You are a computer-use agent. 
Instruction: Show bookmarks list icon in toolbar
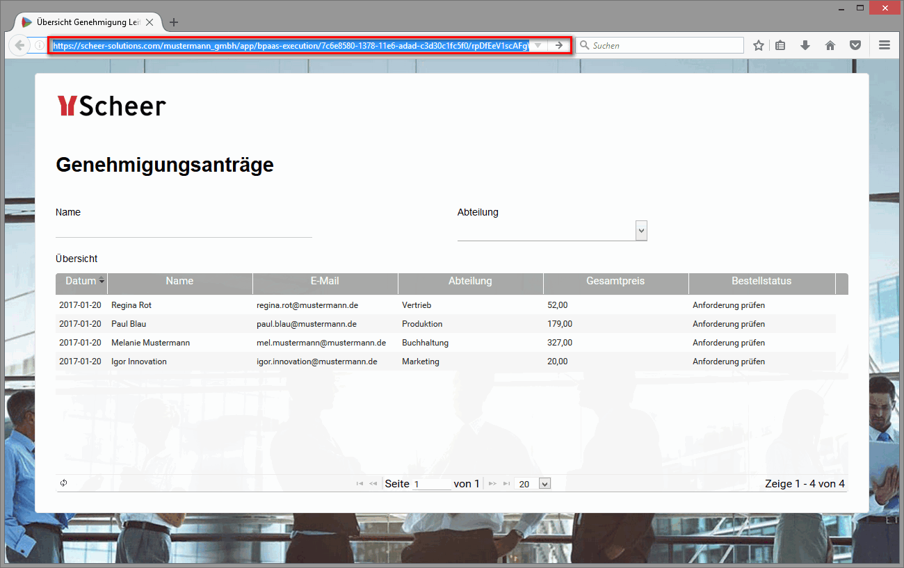click(780, 45)
